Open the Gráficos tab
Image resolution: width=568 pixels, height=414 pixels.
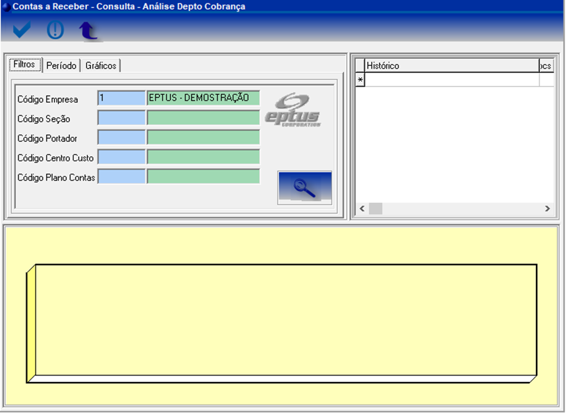click(101, 66)
